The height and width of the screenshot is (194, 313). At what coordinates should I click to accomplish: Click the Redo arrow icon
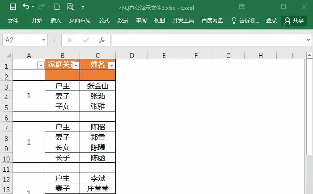42,7
